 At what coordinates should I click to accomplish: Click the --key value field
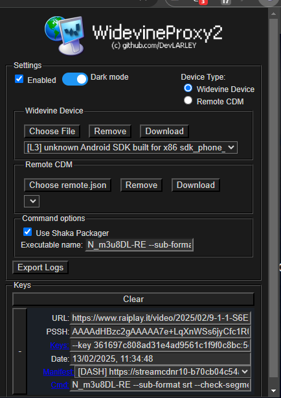pos(161,345)
